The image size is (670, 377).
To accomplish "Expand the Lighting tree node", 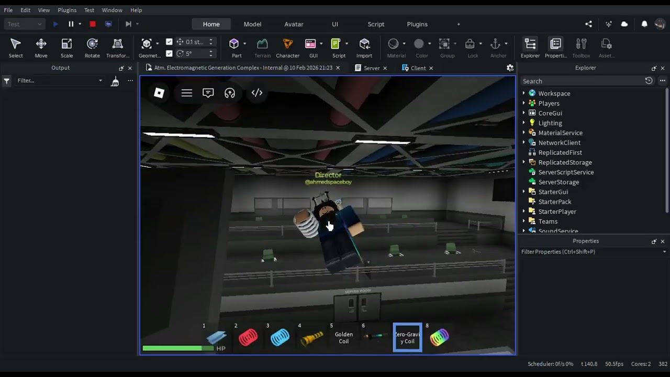I will (x=524, y=123).
